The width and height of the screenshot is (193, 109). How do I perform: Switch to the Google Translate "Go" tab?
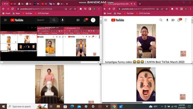point(52,4)
